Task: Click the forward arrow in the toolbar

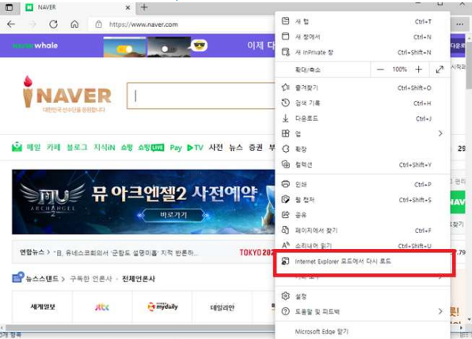Action: click(x=32, y=24)
